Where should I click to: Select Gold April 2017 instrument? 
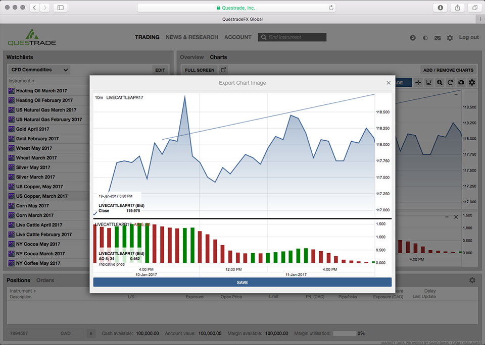32,129
